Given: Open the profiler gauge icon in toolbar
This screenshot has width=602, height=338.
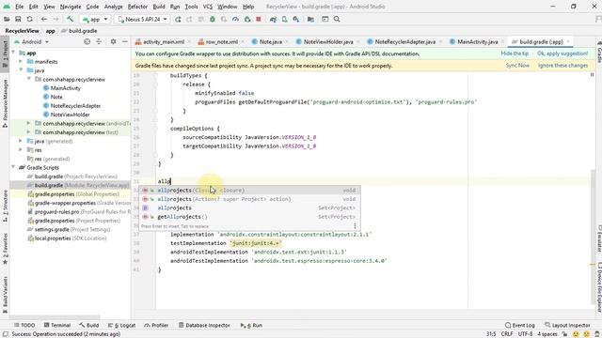Looking at the screenshot, I should (235, 19).
